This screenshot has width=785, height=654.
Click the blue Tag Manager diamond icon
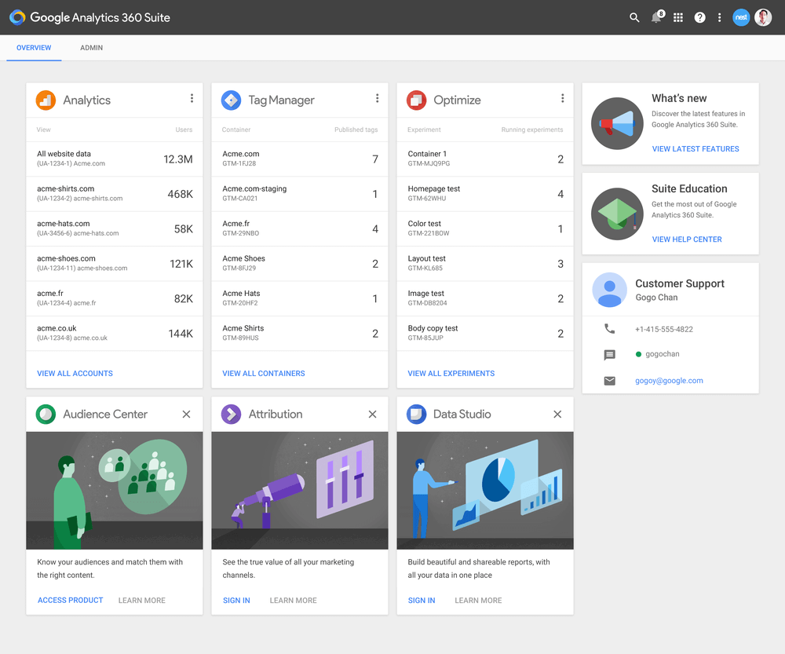(231, 100)
